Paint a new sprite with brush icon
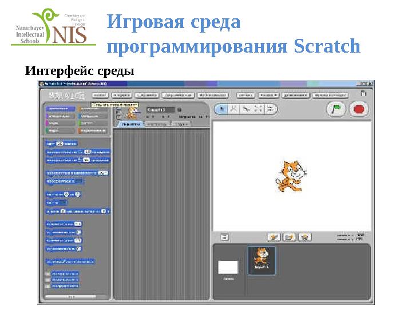 click(274, 237)
